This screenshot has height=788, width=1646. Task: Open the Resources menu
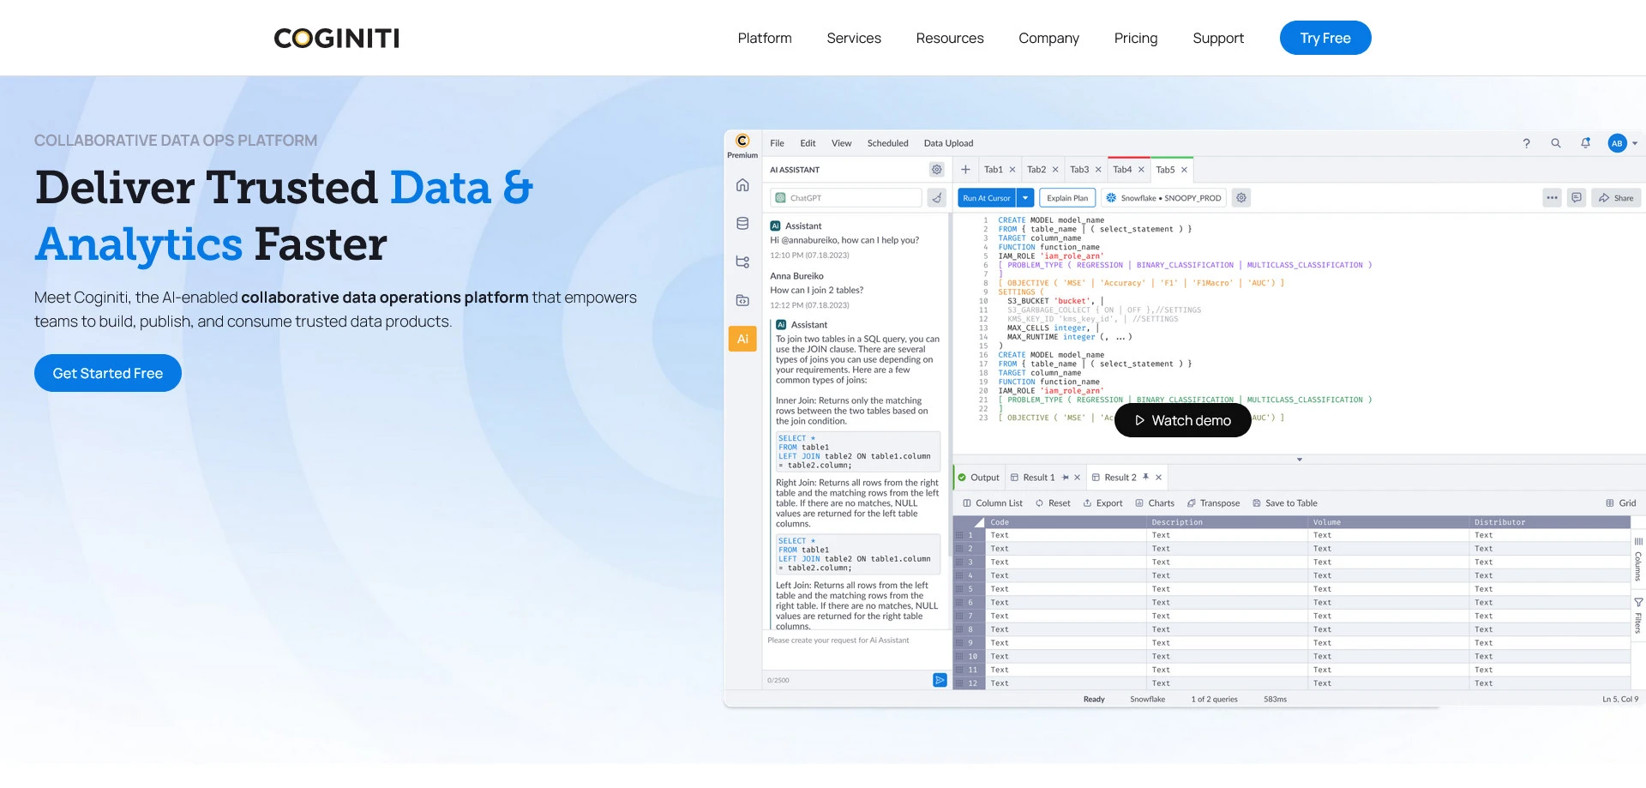click(950, 38)
